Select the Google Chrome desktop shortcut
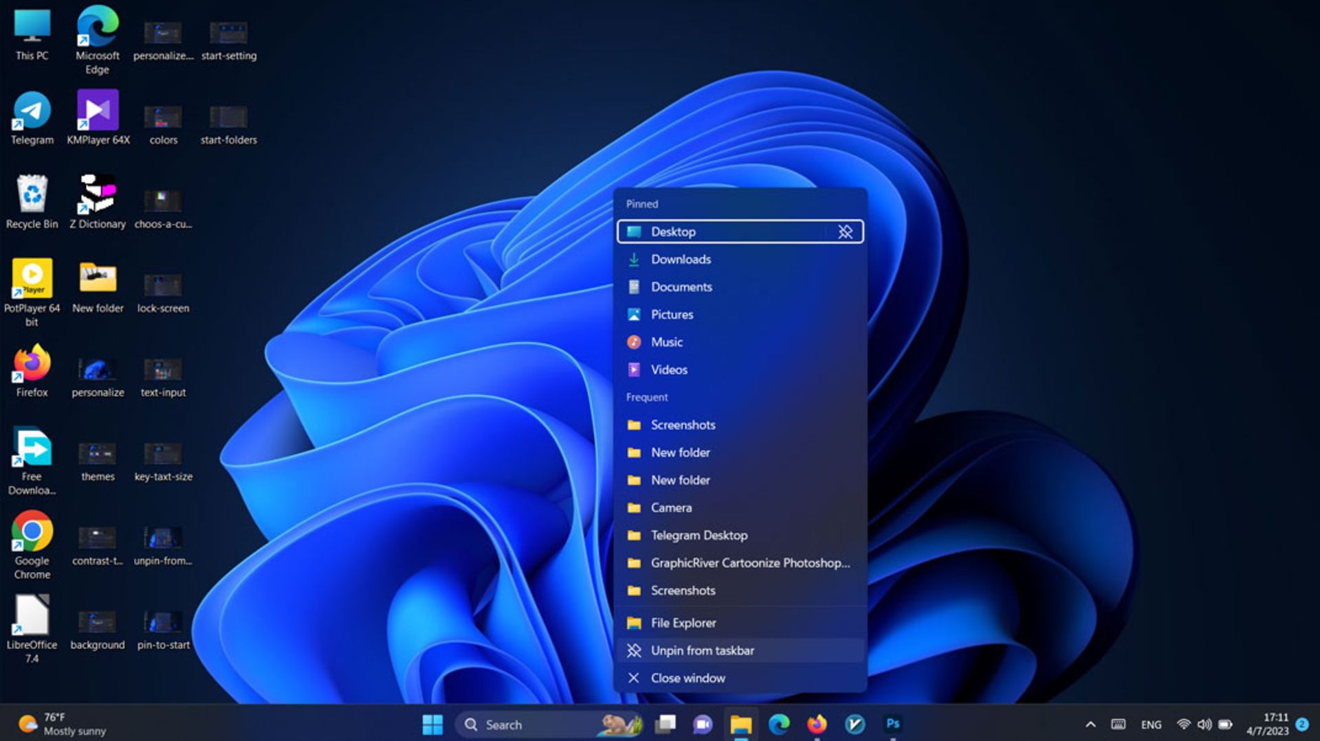1320x741 pixels. coord(32,532)
